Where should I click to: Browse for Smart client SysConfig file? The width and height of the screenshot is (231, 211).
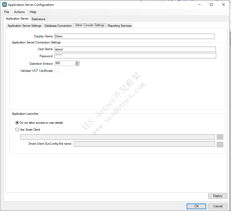coord(220,144)
